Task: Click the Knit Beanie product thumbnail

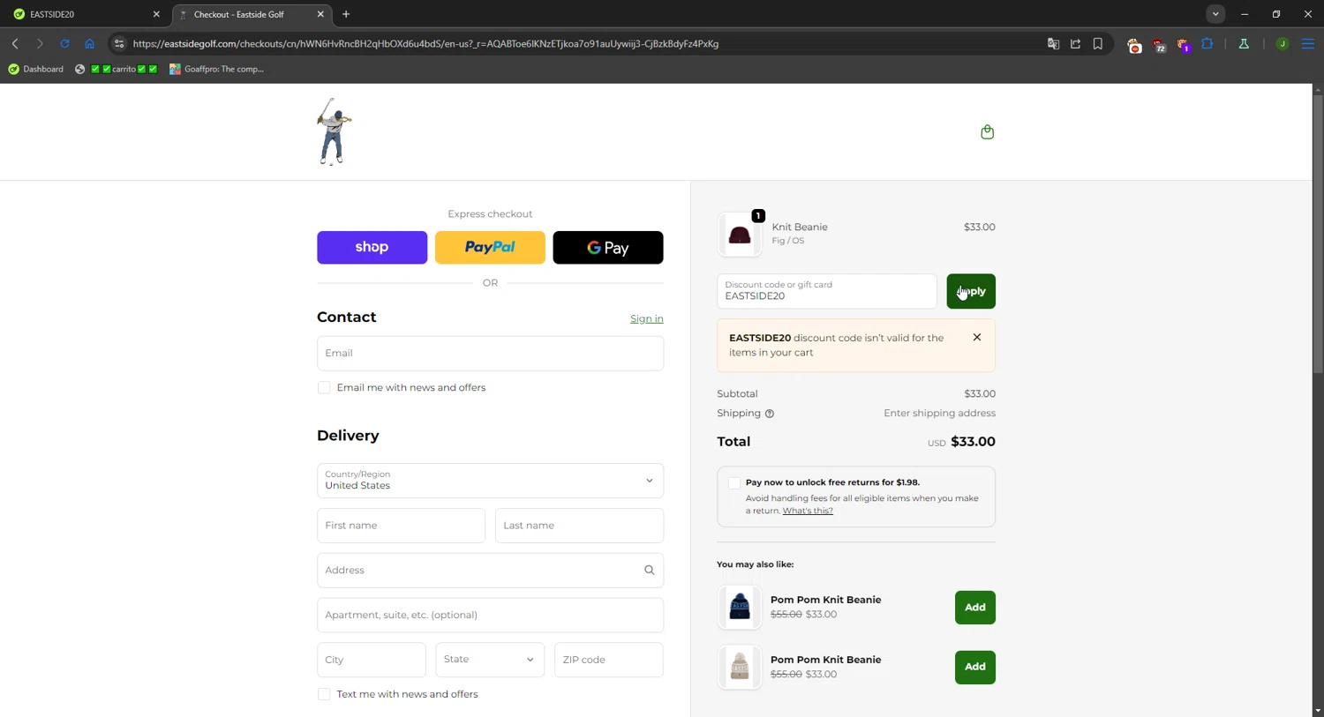Action: pyautogui.click(x=740, y=235)
